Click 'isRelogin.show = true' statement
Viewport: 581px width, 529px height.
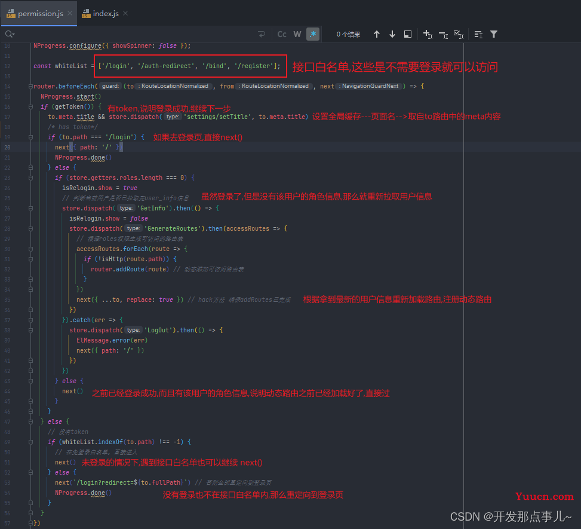click(99, 188)
